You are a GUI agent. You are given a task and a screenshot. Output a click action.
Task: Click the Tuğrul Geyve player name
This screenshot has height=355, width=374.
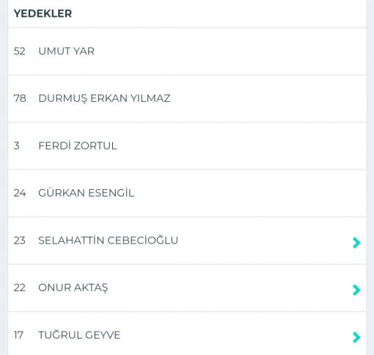point(79,334)
